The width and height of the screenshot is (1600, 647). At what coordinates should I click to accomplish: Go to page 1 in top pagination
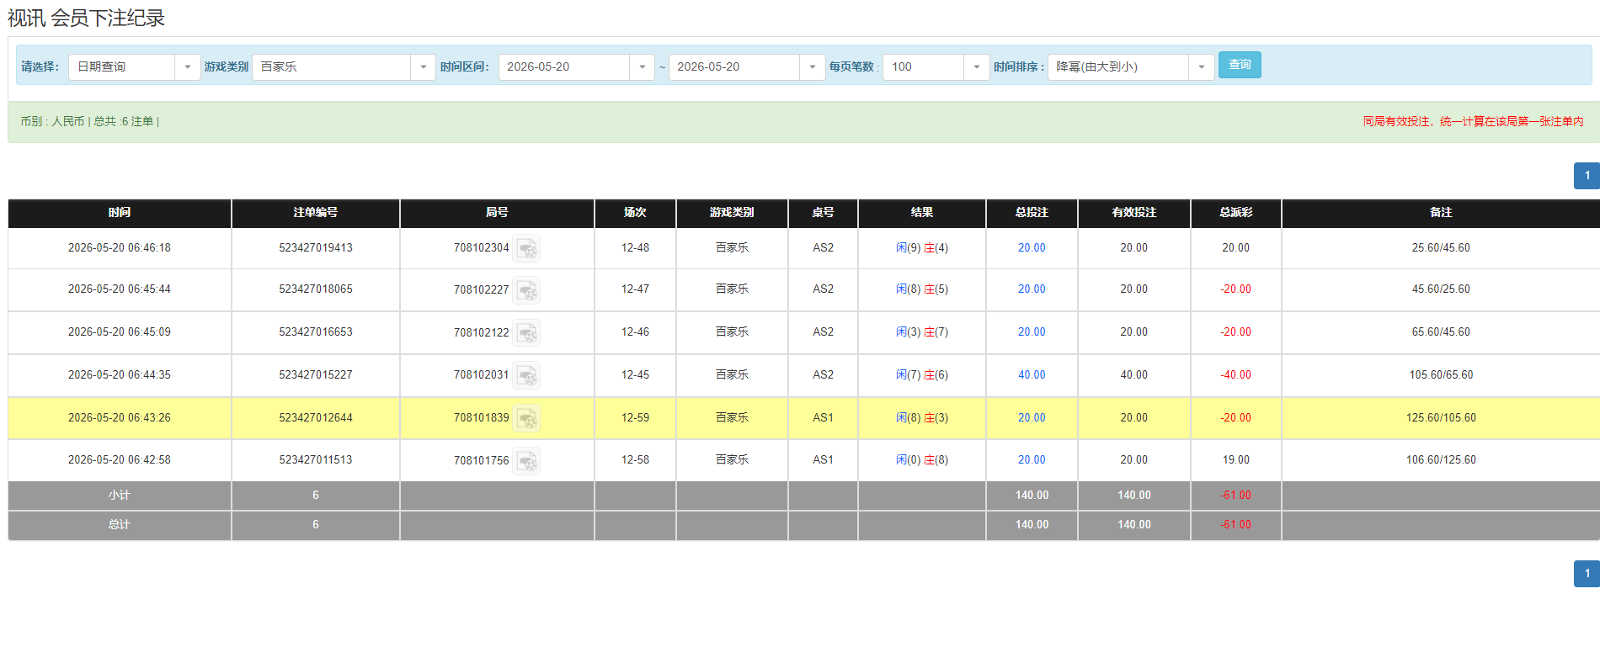point(1587,176)
